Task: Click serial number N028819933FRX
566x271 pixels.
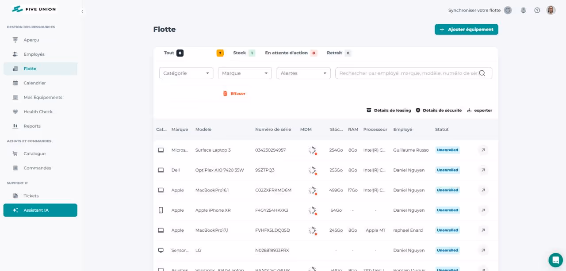Action: 272,250
